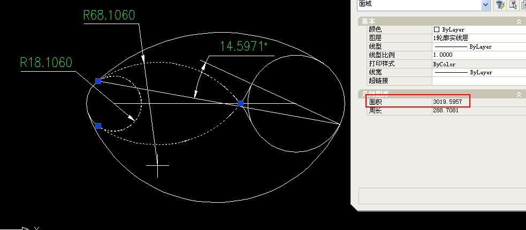Click the 周长 property label

click(375, 110)
